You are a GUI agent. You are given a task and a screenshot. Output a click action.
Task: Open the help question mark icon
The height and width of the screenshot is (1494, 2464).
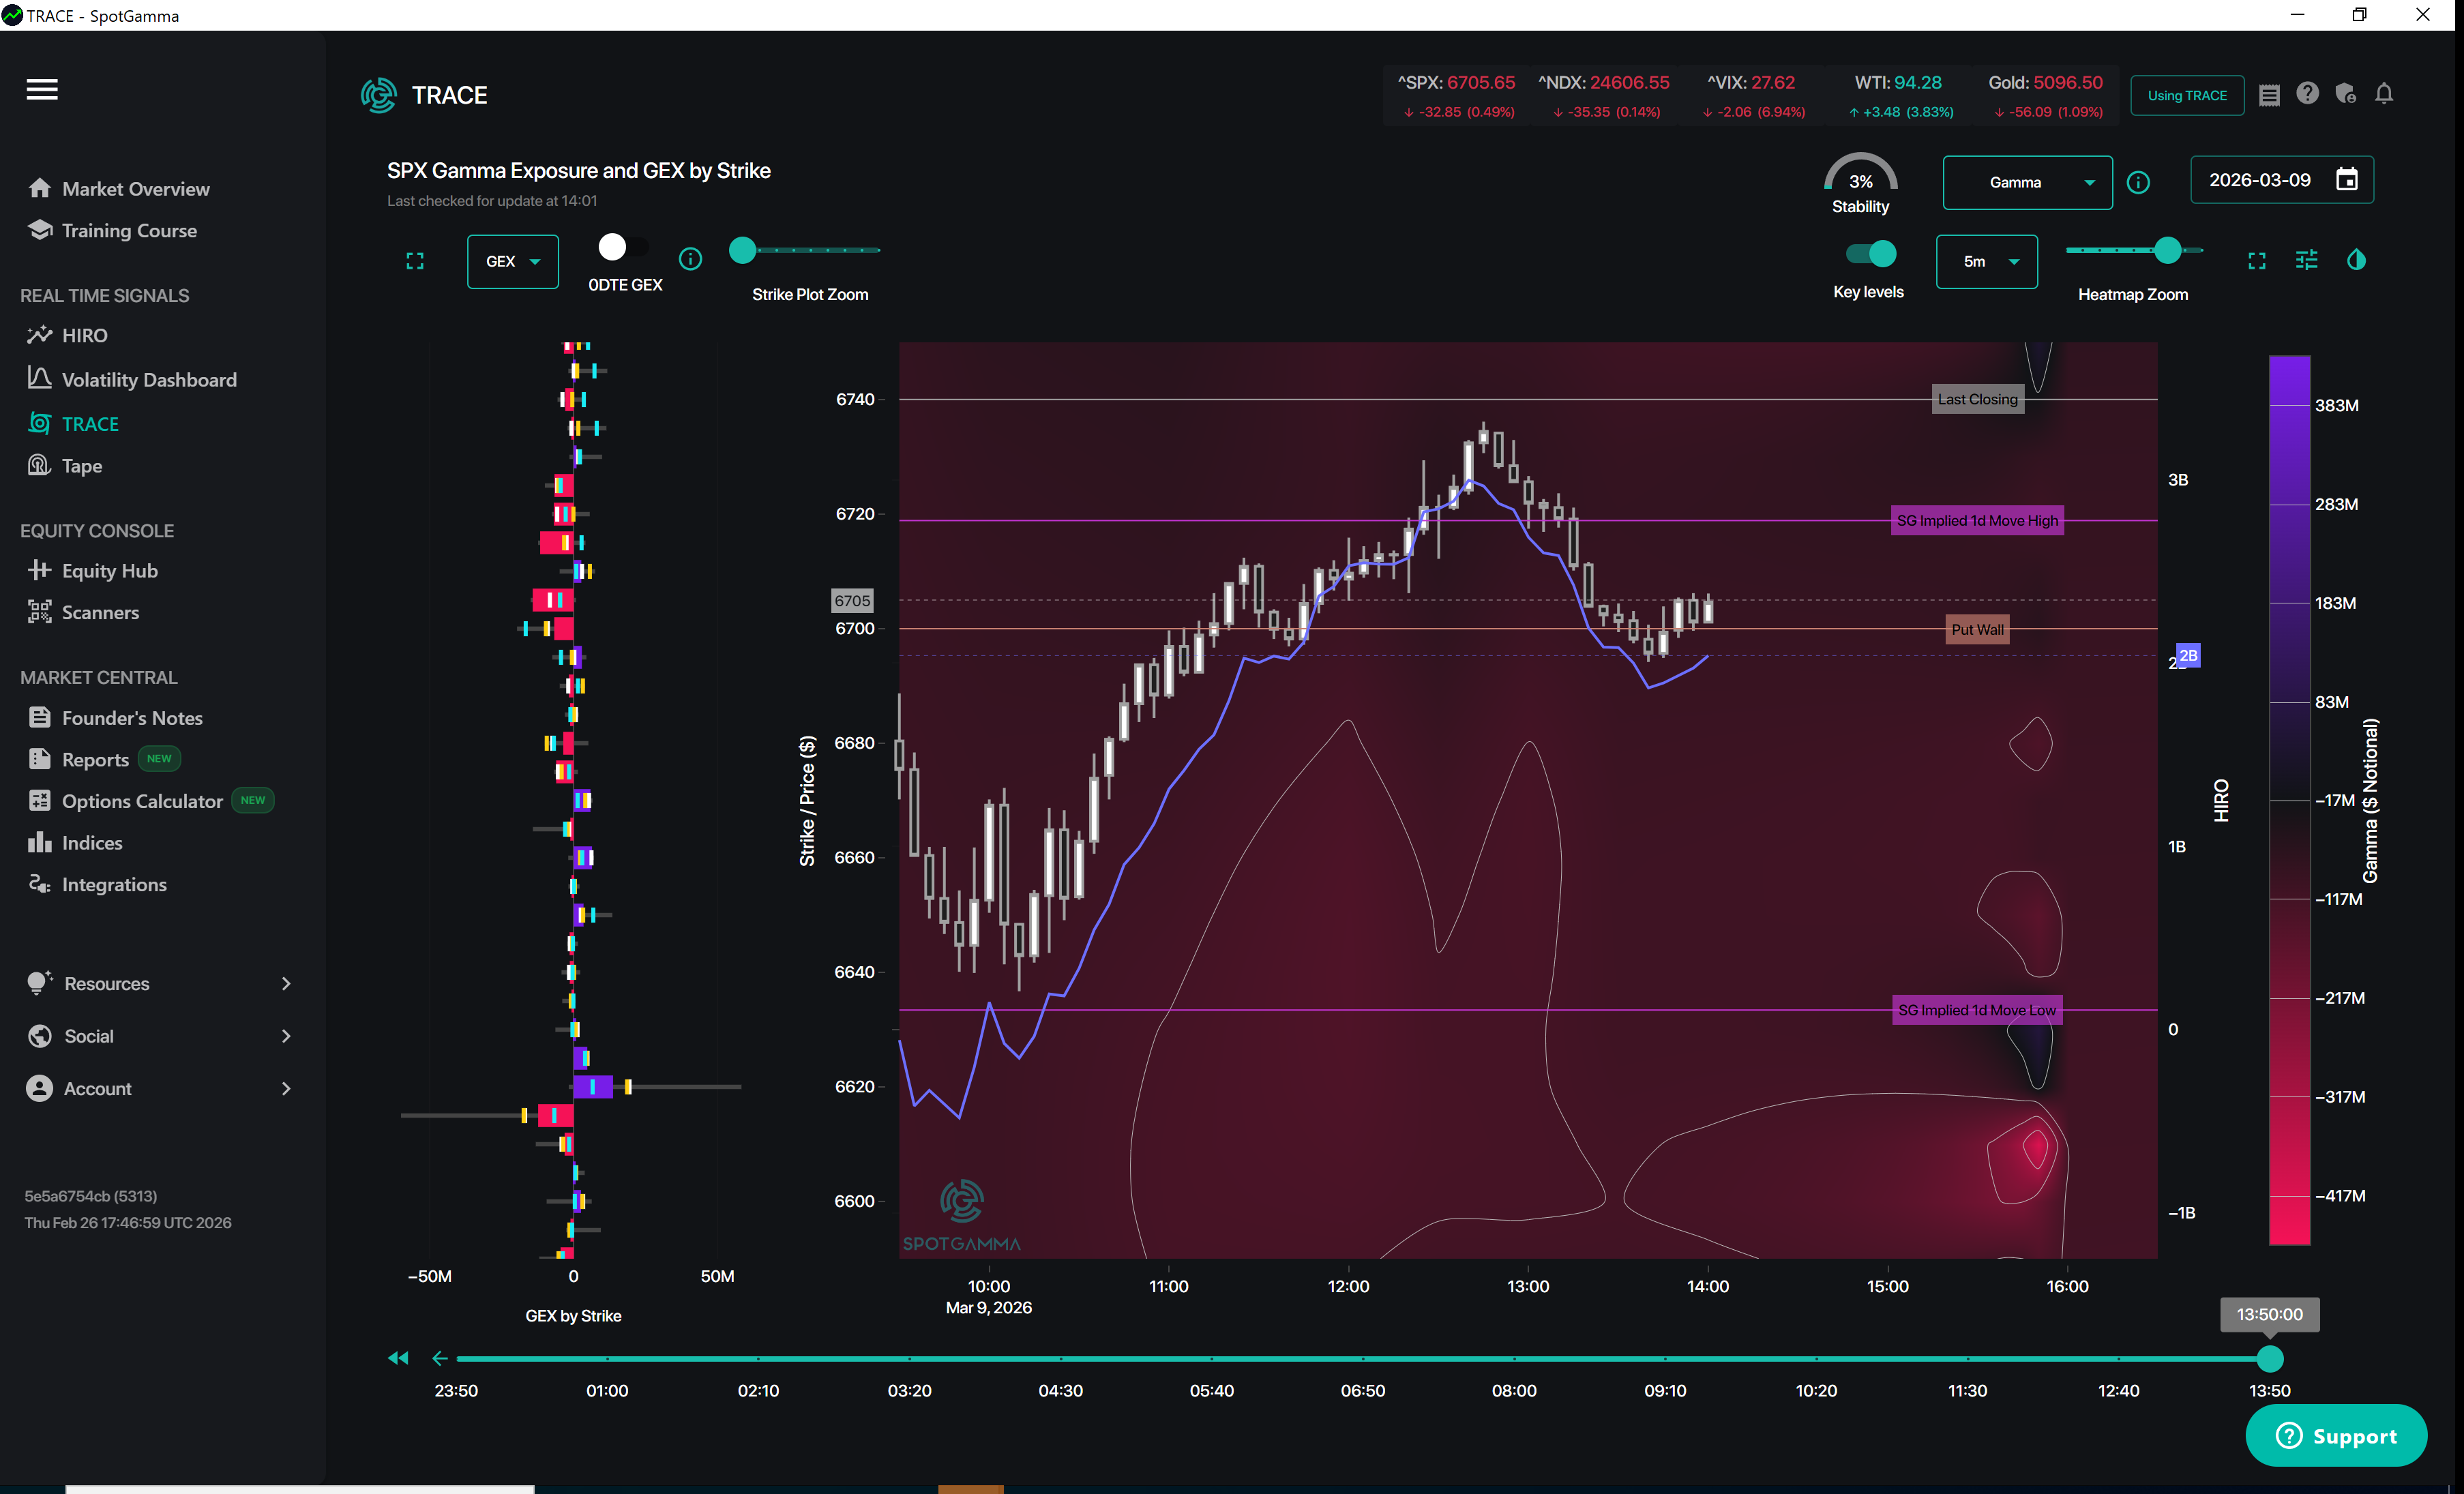(2307, 94)
